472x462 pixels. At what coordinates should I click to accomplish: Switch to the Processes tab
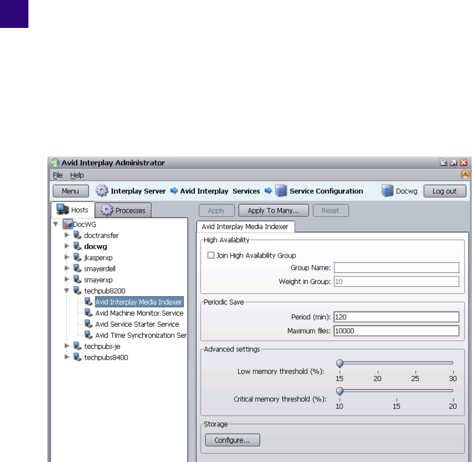pyautogui.click(x=123, y=210)
